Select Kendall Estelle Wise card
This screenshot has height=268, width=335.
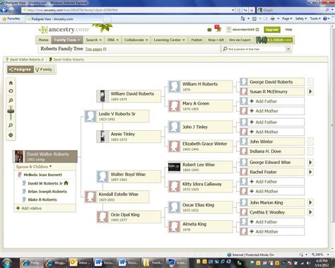click(x=117, y=197)
